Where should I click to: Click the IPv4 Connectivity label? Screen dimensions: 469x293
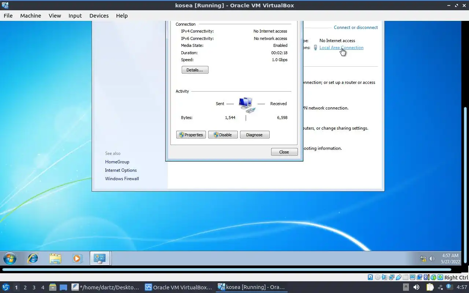click(x=197, y=31)
